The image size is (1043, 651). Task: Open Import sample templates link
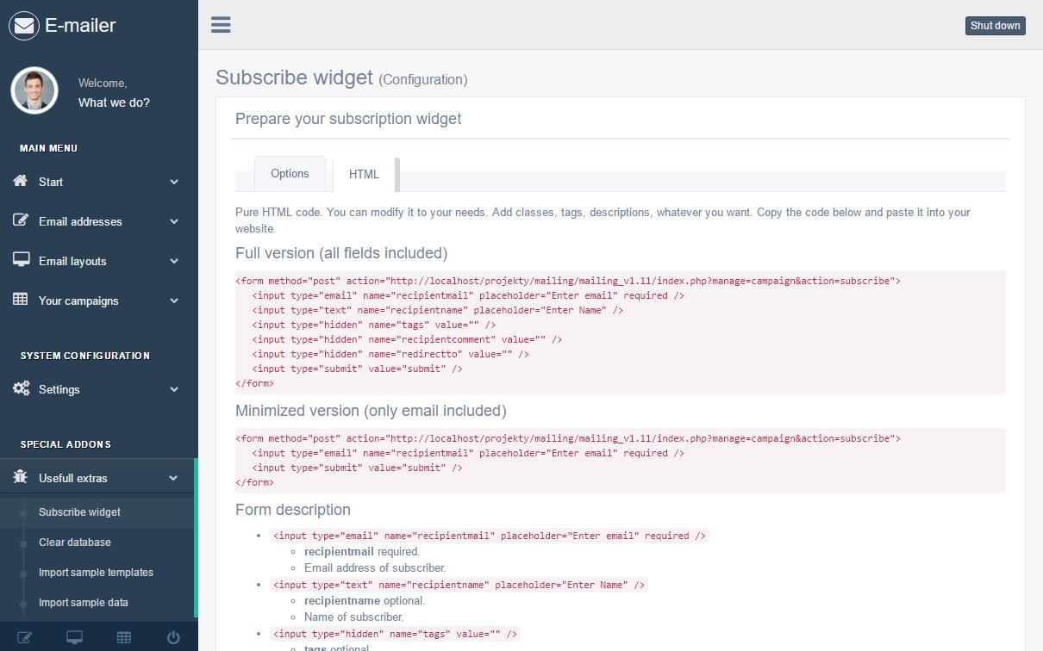click(96, 573)
